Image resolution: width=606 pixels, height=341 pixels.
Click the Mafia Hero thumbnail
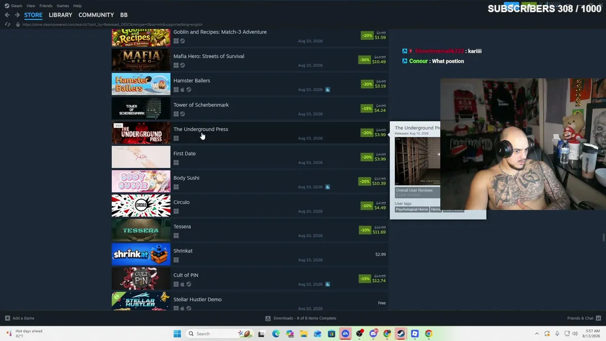click(141, 60)
